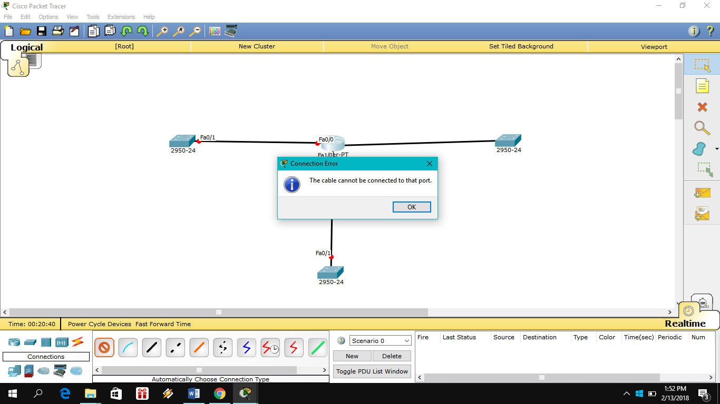Image resolution: width=720 pixels, height=404 pixels.
Task: Select the Wireless Devices category
Action: [x=62, y=342]
